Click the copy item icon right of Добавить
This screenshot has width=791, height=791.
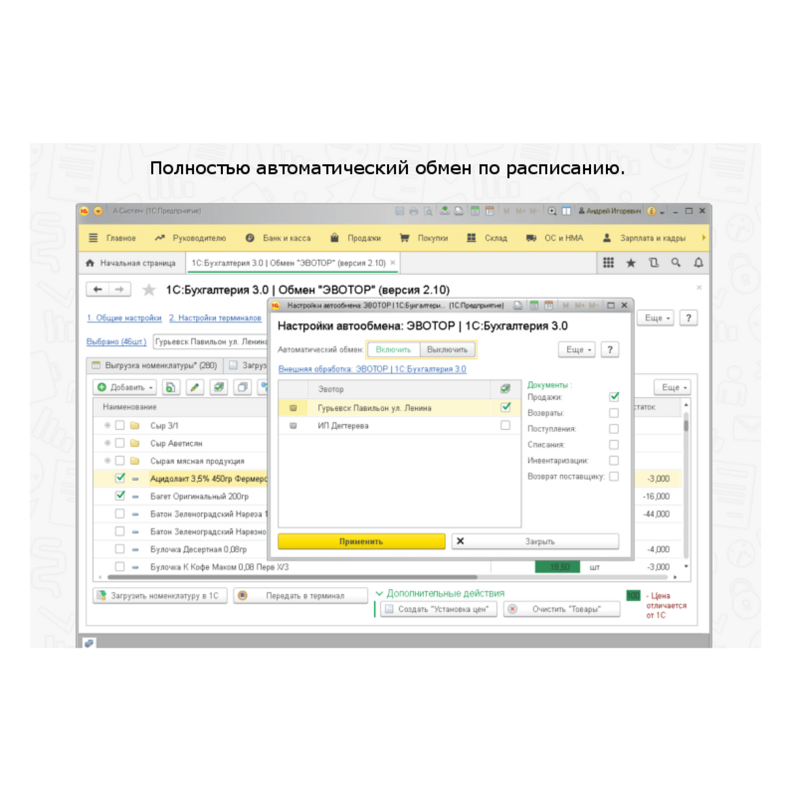170,387
